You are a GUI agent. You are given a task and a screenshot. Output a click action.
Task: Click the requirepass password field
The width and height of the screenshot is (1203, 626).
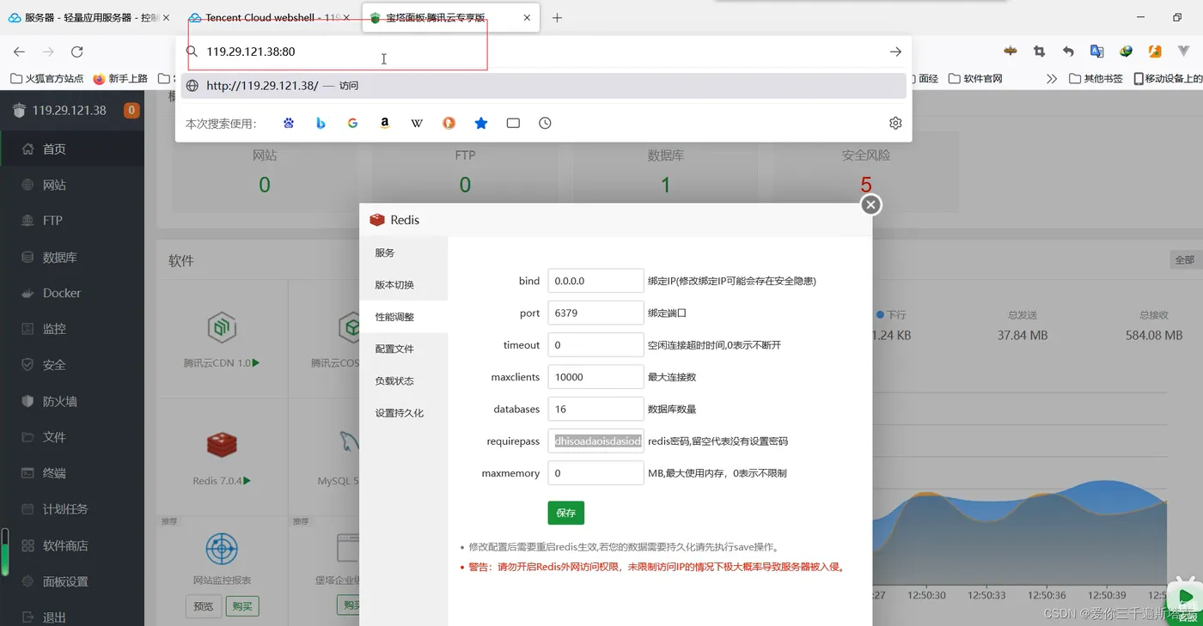tap(595, 441)
